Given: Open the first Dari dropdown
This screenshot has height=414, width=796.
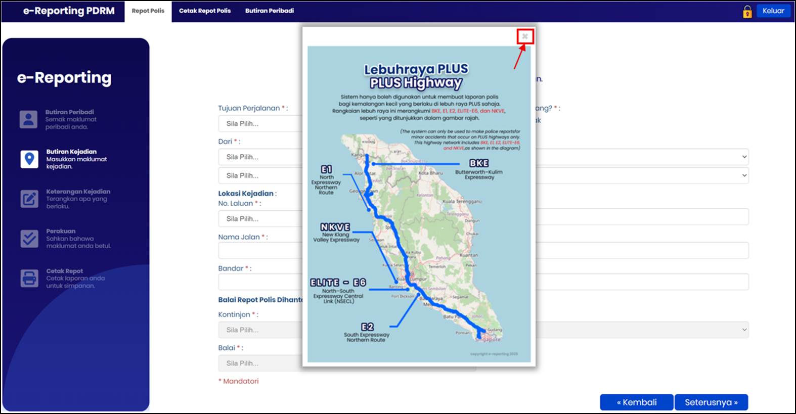Looking at the screenshot, I should coord(261,157).
